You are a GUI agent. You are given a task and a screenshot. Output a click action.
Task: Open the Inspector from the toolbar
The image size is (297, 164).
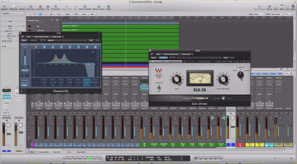click(x=4, y=6)
